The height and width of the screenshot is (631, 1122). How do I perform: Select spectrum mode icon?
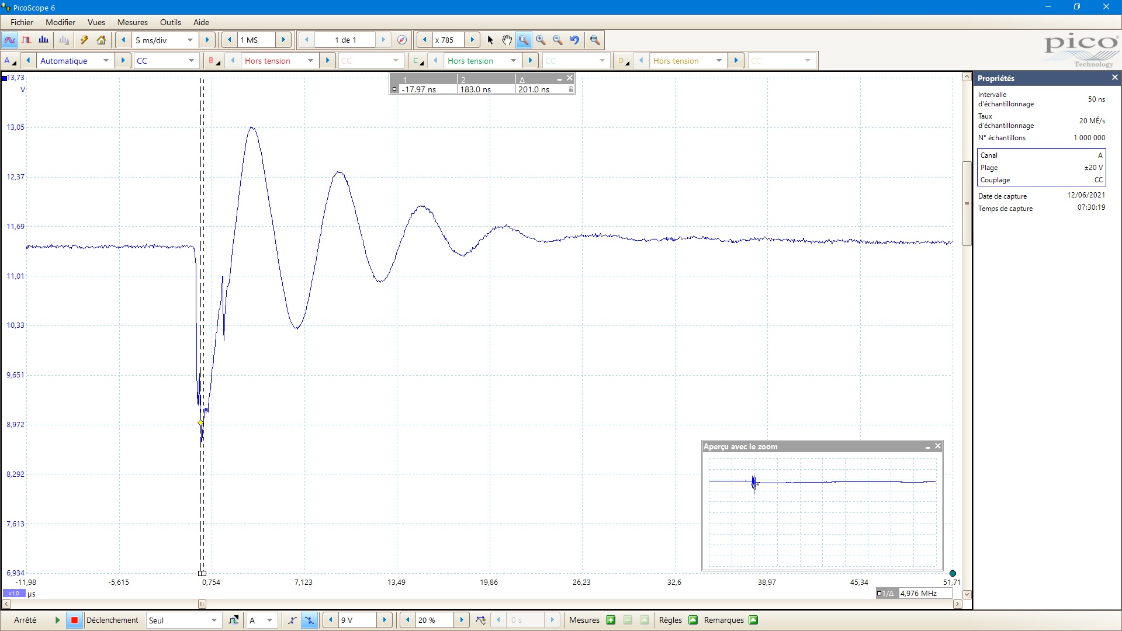coord(43,40)
